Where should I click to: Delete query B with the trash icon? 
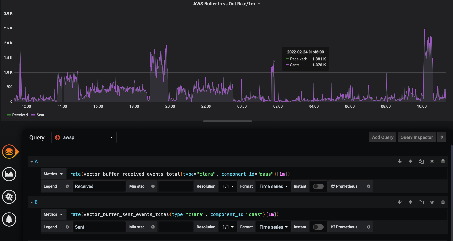click(x=443, y=202)
